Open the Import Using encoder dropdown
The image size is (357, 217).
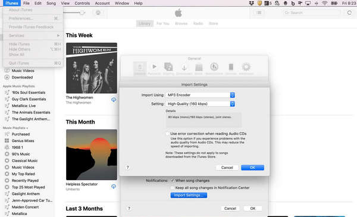(201, 95)
